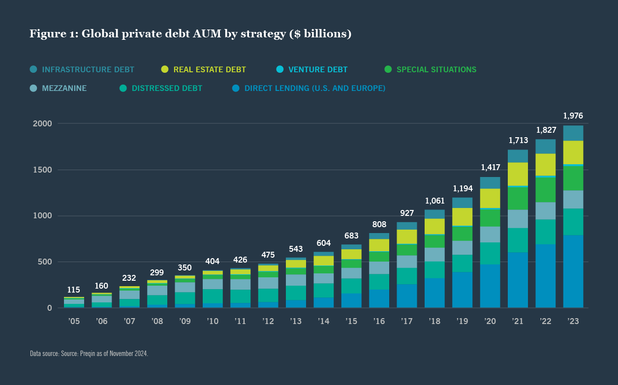Image resolution: width=618 pixels, height=385 pixels.
Task: Click the '05 x-axis year label
Action: click(73, 321)
